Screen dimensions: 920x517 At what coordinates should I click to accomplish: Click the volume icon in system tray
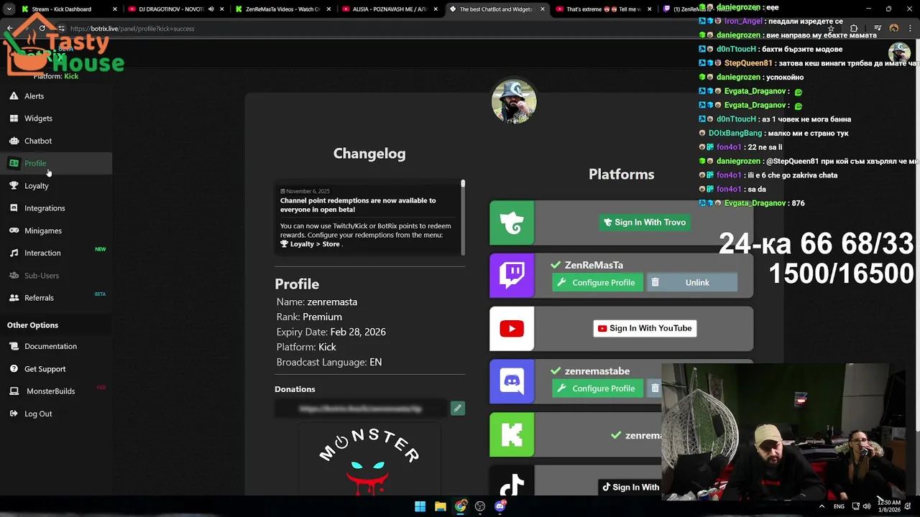[867, 506]
